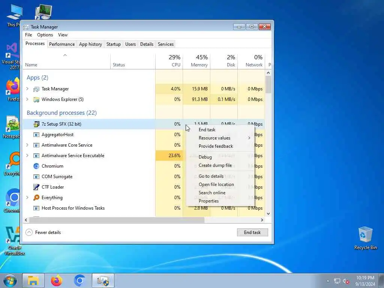Choose Open file location

tap(220, 184)
